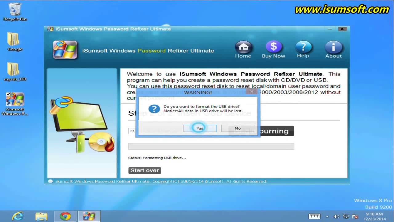Viewport: 394px width, 222px height.
Task: Close the WARNING dialog
Action: coord(252,91)
